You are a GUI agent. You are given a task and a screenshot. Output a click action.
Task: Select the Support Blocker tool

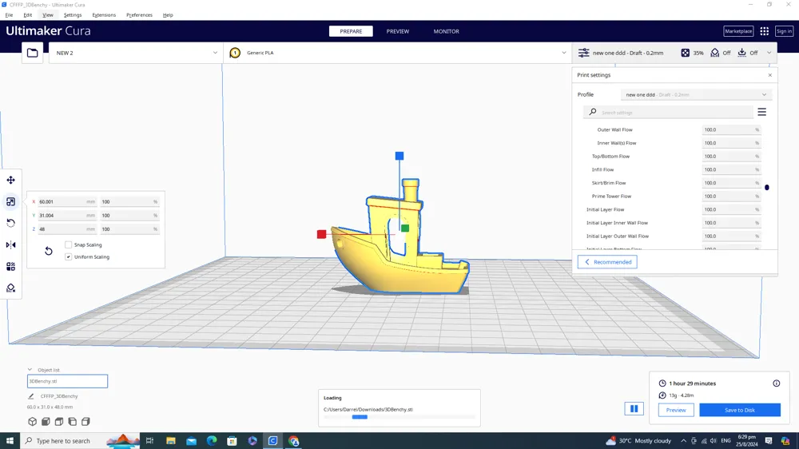pos(10,288)
